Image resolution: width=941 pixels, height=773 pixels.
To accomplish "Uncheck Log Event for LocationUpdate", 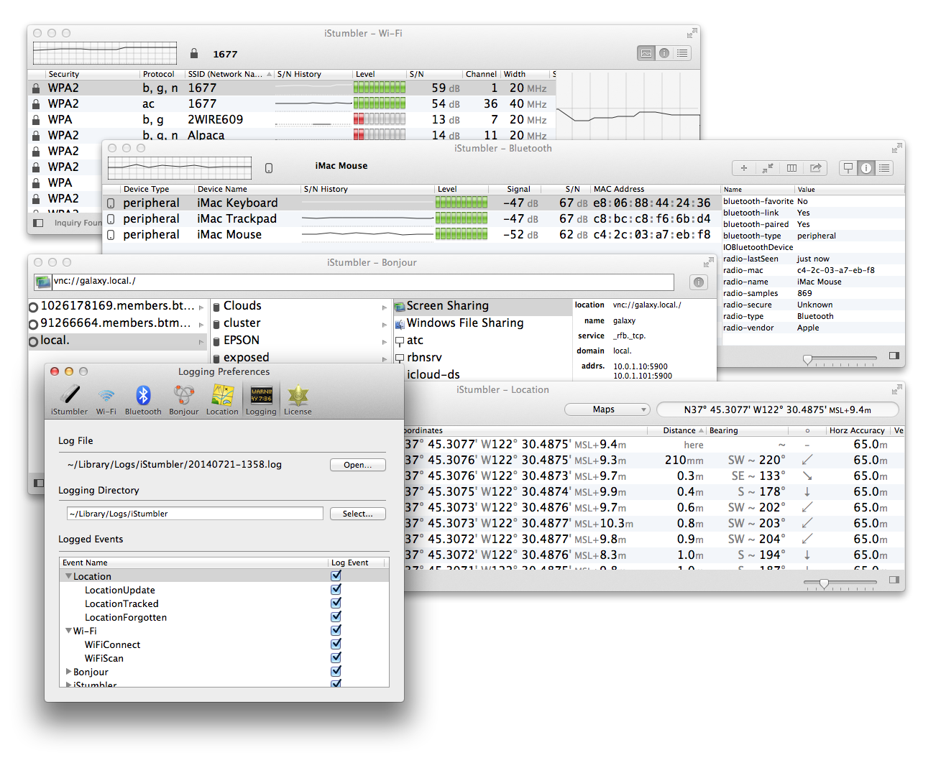I will pos(336,589).
